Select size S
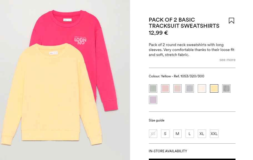Viewport: 253px width, 160px height. pos(165,134)
